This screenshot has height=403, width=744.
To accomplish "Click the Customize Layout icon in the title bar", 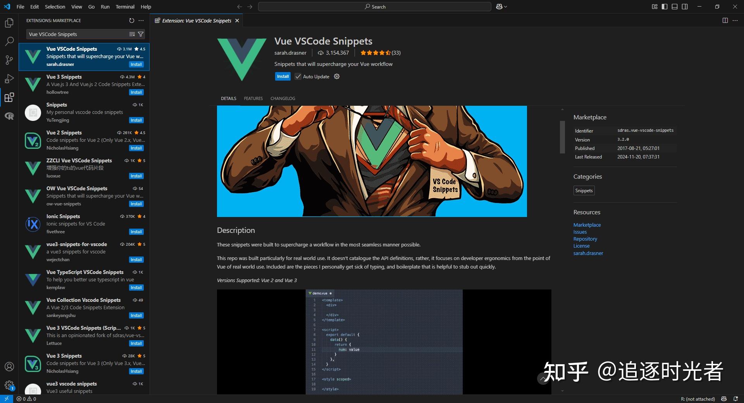I will click(x=654, y=7).
